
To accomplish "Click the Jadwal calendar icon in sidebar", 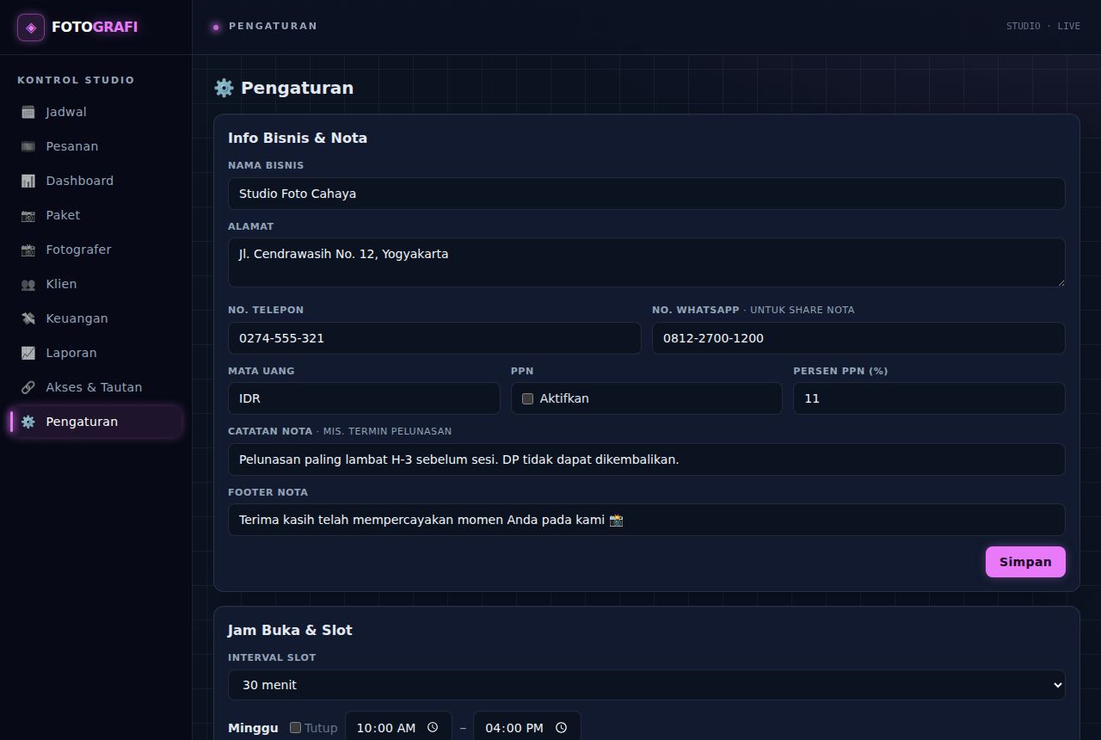I will point(28,112).
